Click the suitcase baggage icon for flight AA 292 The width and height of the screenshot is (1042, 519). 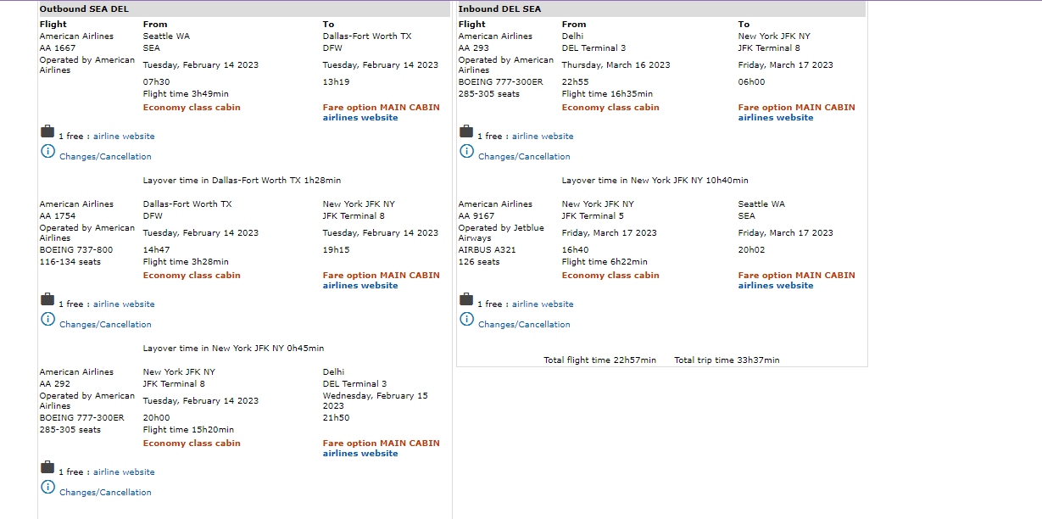click(x=47, y=467)
